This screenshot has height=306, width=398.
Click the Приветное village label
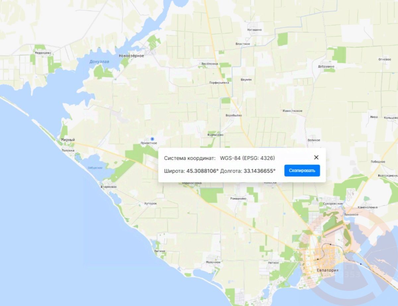coord(149,143)
